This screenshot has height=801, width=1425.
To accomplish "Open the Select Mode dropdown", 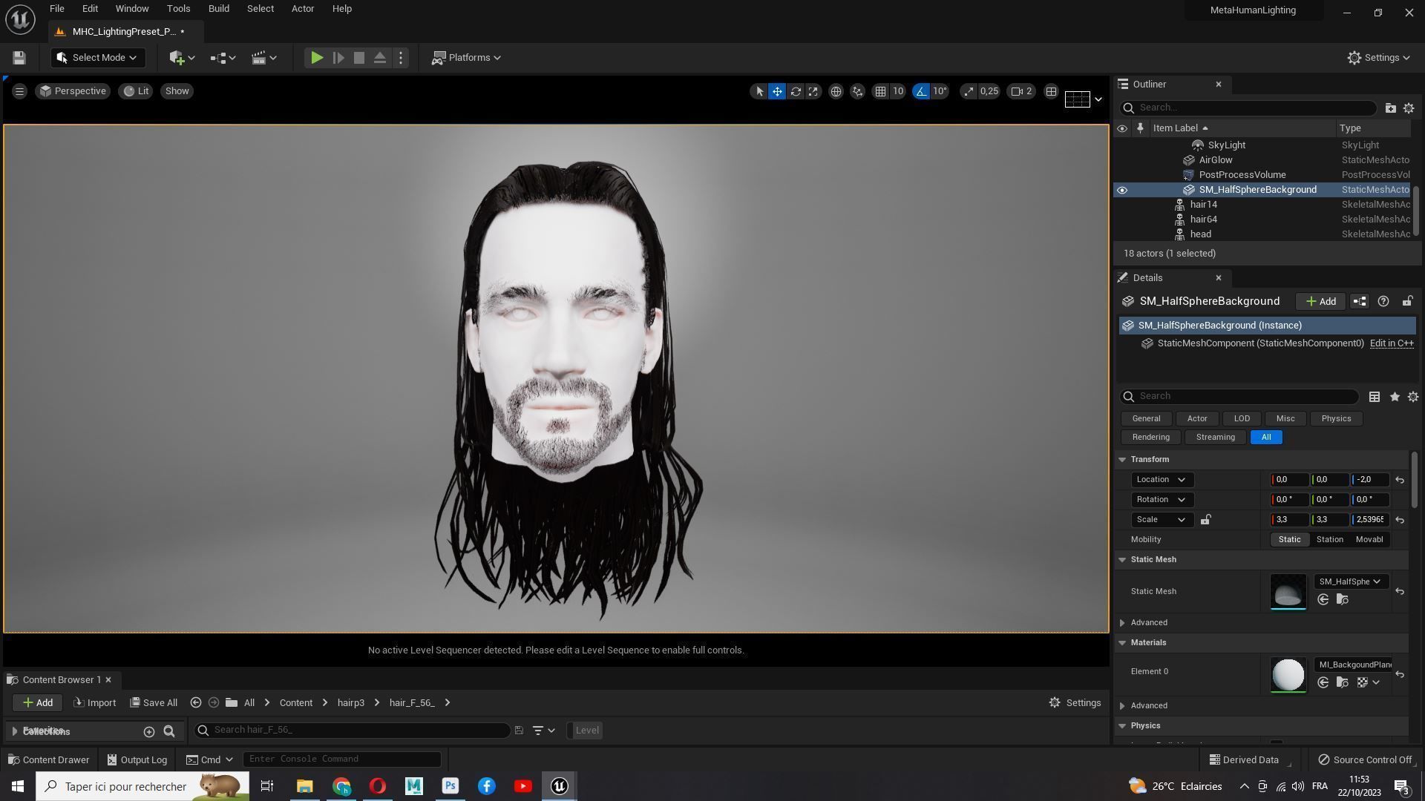I will click(x=97, y=58).
